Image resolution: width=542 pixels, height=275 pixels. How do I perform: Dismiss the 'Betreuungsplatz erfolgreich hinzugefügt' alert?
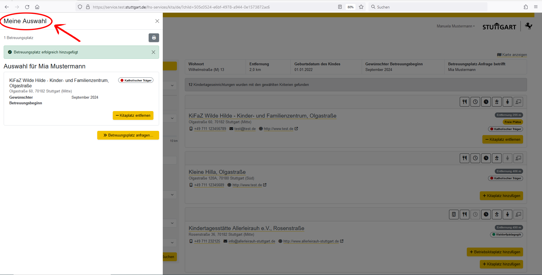[153, 52]
